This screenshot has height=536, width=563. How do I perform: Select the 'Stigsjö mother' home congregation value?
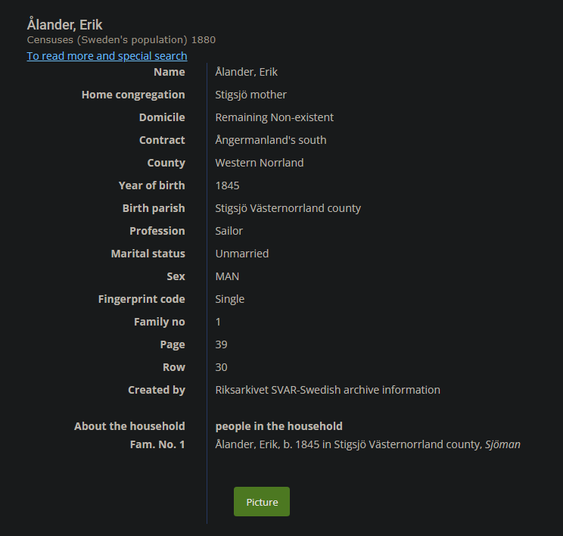pos(250,95)
